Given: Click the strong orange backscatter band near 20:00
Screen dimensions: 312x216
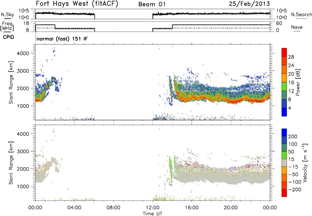Looking at the screenshot, I should [234, 101].
